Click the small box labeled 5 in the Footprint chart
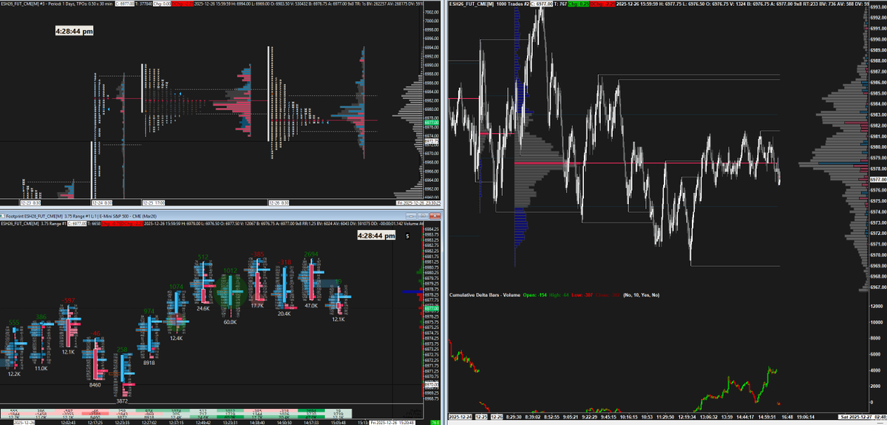The width and height of the screenshot is (887, 425). (408, 237)
